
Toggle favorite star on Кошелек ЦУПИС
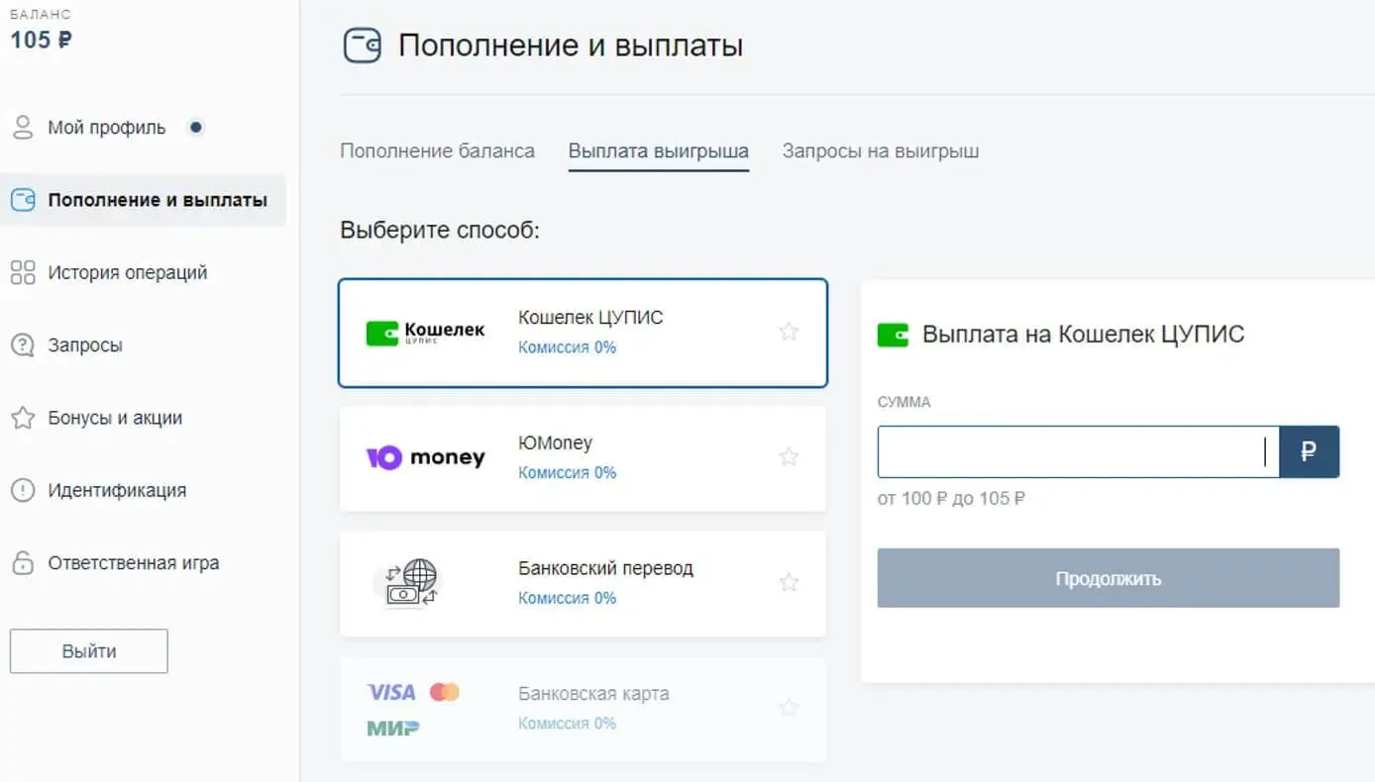[789, 332]
